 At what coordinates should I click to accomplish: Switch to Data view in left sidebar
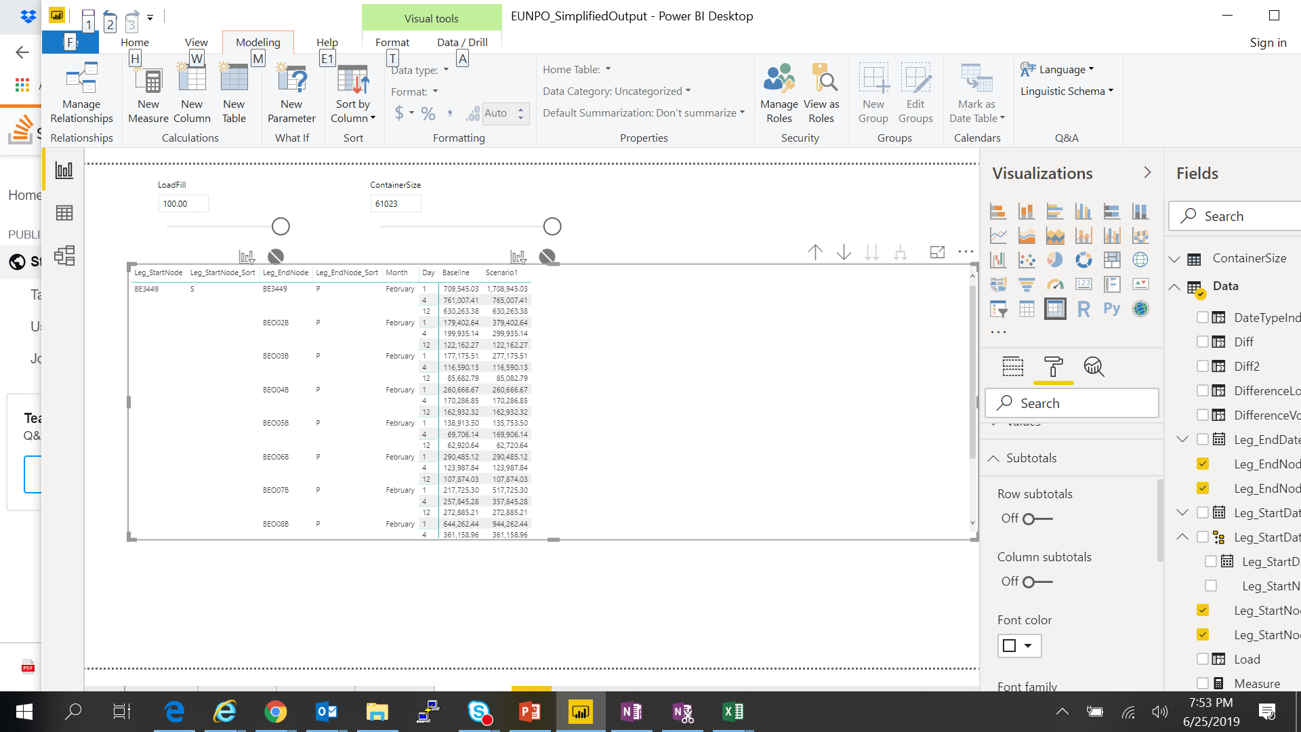[x=64, y=213]
